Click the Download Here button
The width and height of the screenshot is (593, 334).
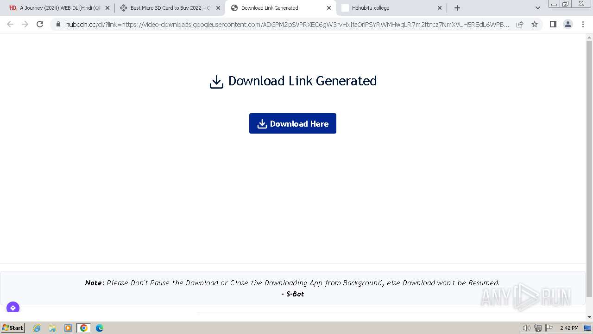point(293,123)
